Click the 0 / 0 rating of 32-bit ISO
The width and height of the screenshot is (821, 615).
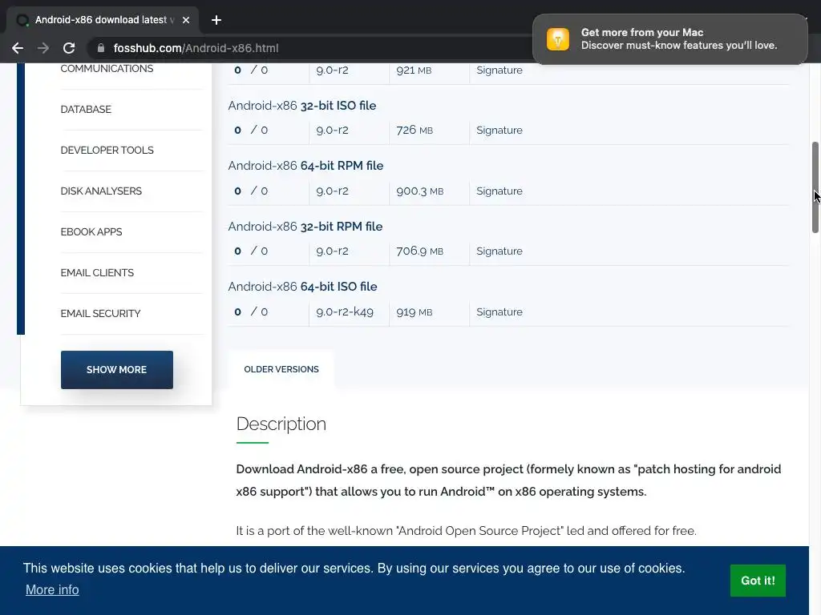click(x=251, y=131)
